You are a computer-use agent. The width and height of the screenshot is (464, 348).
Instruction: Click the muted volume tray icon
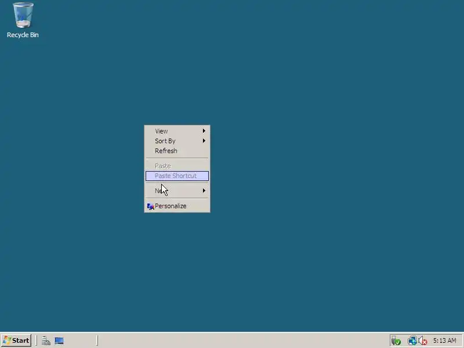pos(423,341)
